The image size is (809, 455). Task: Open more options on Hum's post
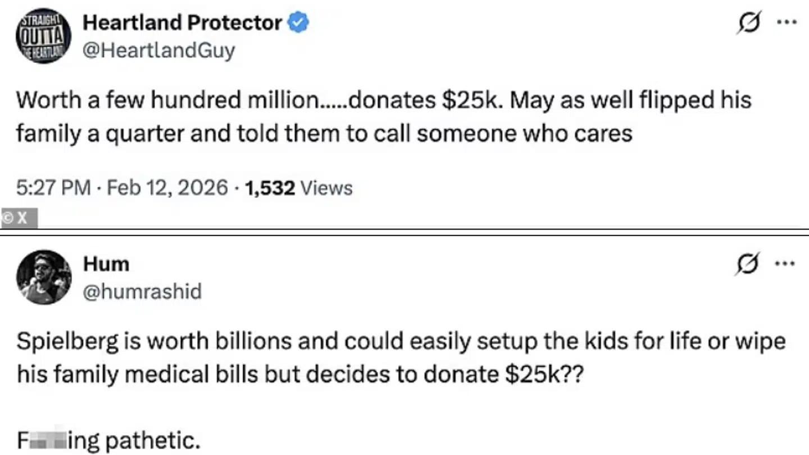click(785, 263)
